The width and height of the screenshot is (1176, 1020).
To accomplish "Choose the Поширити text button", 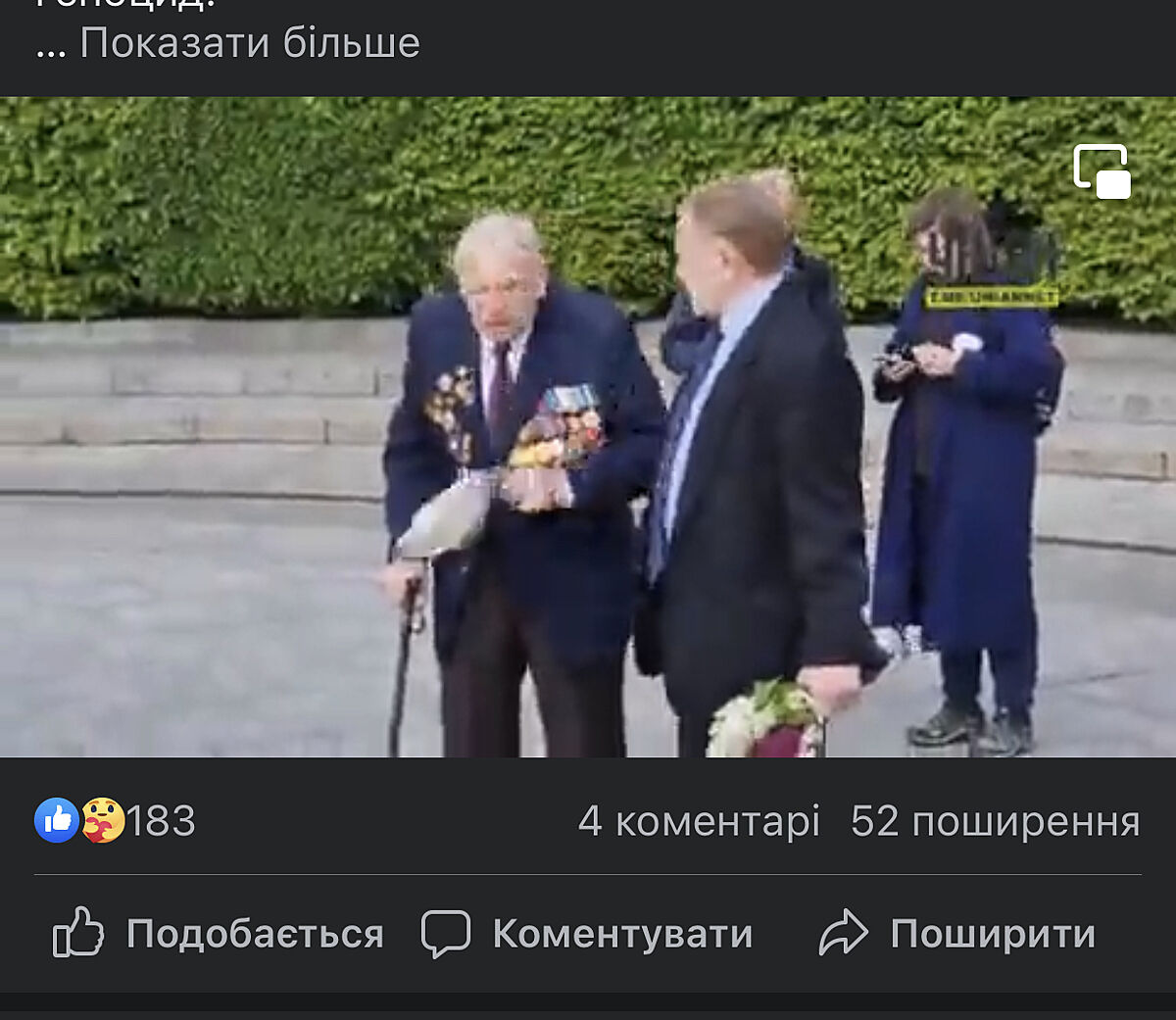I will pos(993,934).
